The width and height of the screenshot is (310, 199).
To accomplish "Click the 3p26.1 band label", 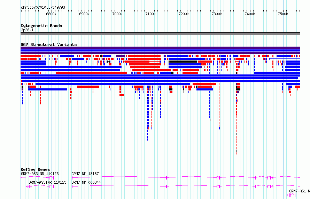I will pyautogui.click(x=27, y=30).
